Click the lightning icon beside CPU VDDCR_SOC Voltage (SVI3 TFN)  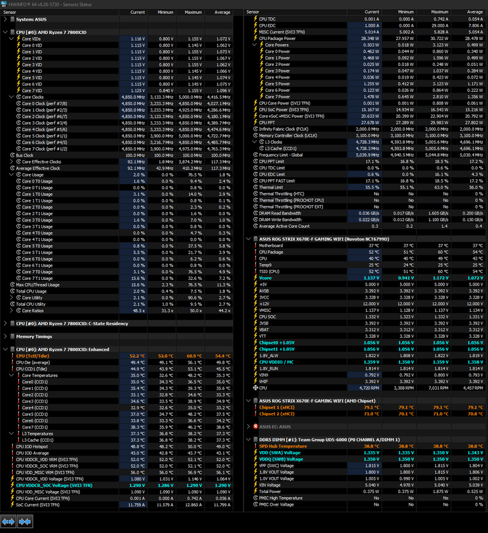tap(13, 486)
